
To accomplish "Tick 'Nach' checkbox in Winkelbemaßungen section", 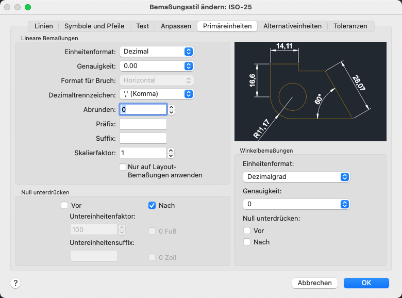I will click(x=247, y=242).
